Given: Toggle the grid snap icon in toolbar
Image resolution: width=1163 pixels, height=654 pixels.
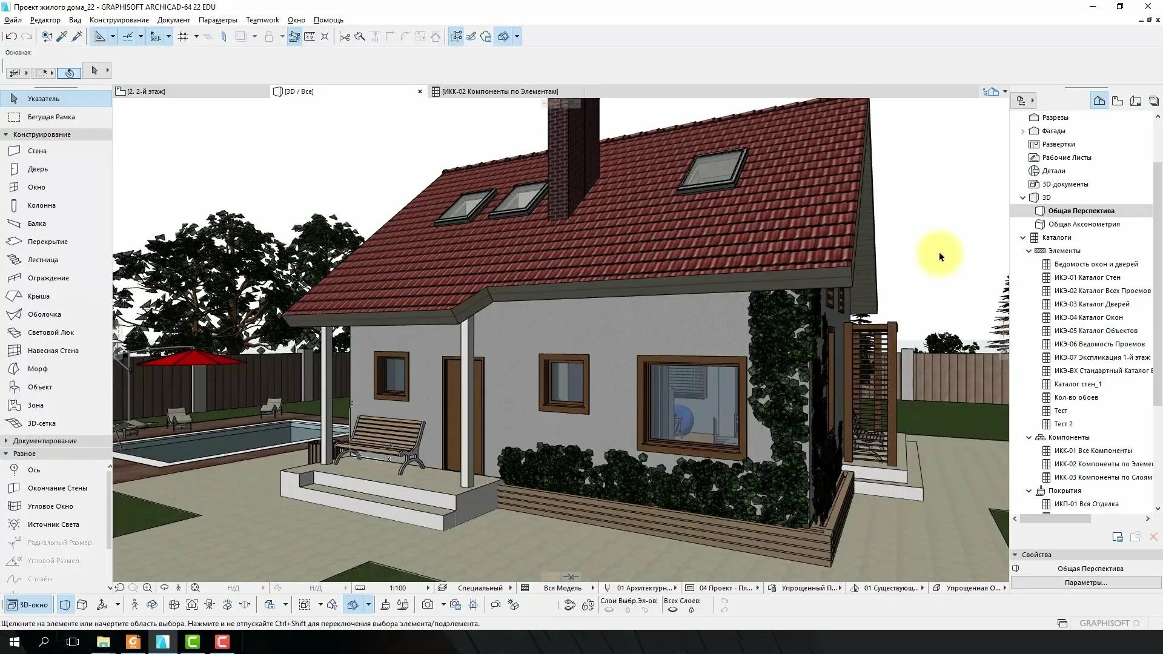Looking at the screenshot, I should click(183, 36).
